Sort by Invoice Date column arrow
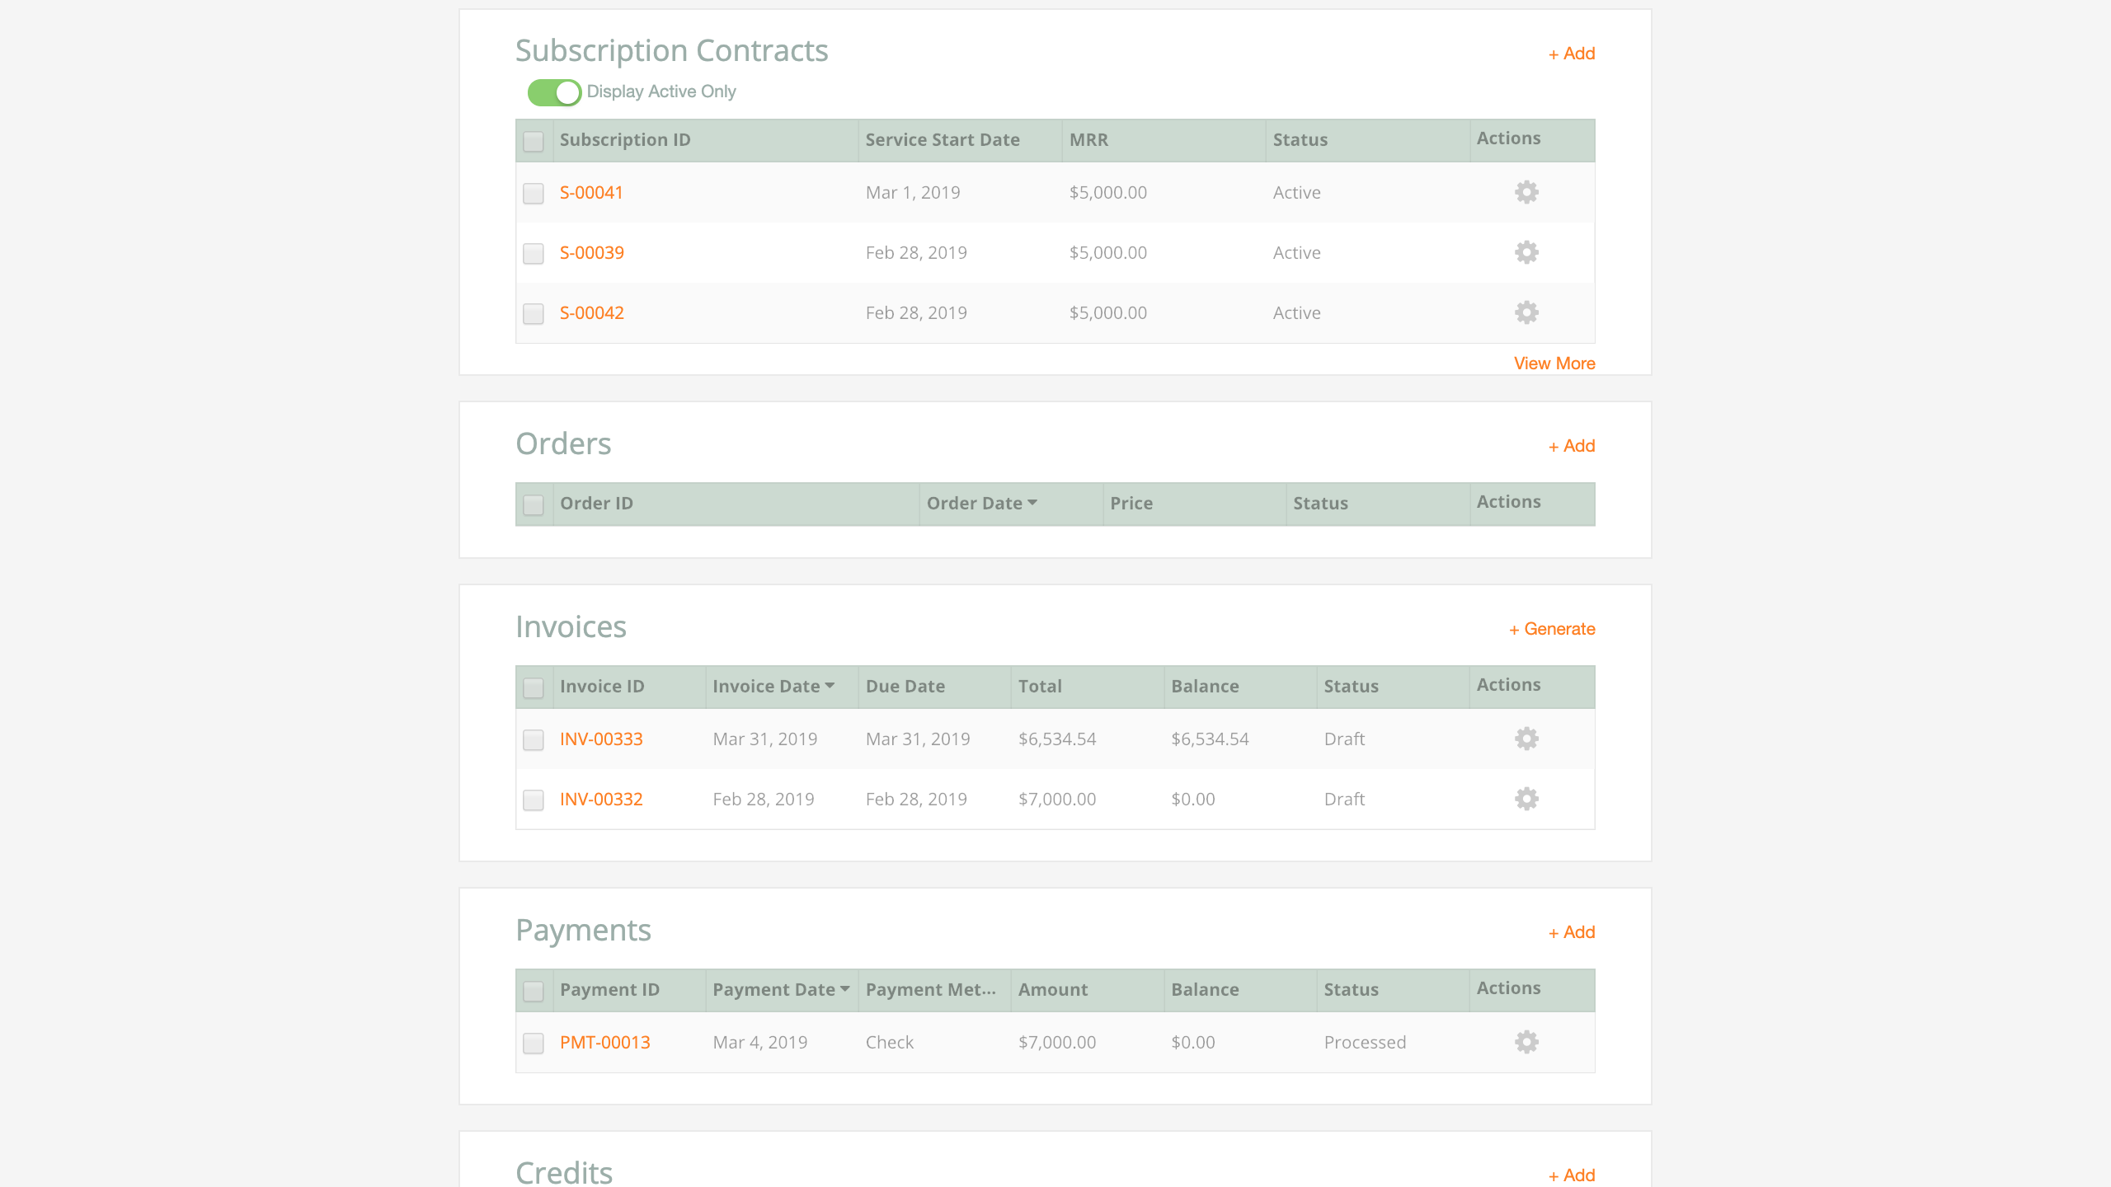 pos(830,685)
